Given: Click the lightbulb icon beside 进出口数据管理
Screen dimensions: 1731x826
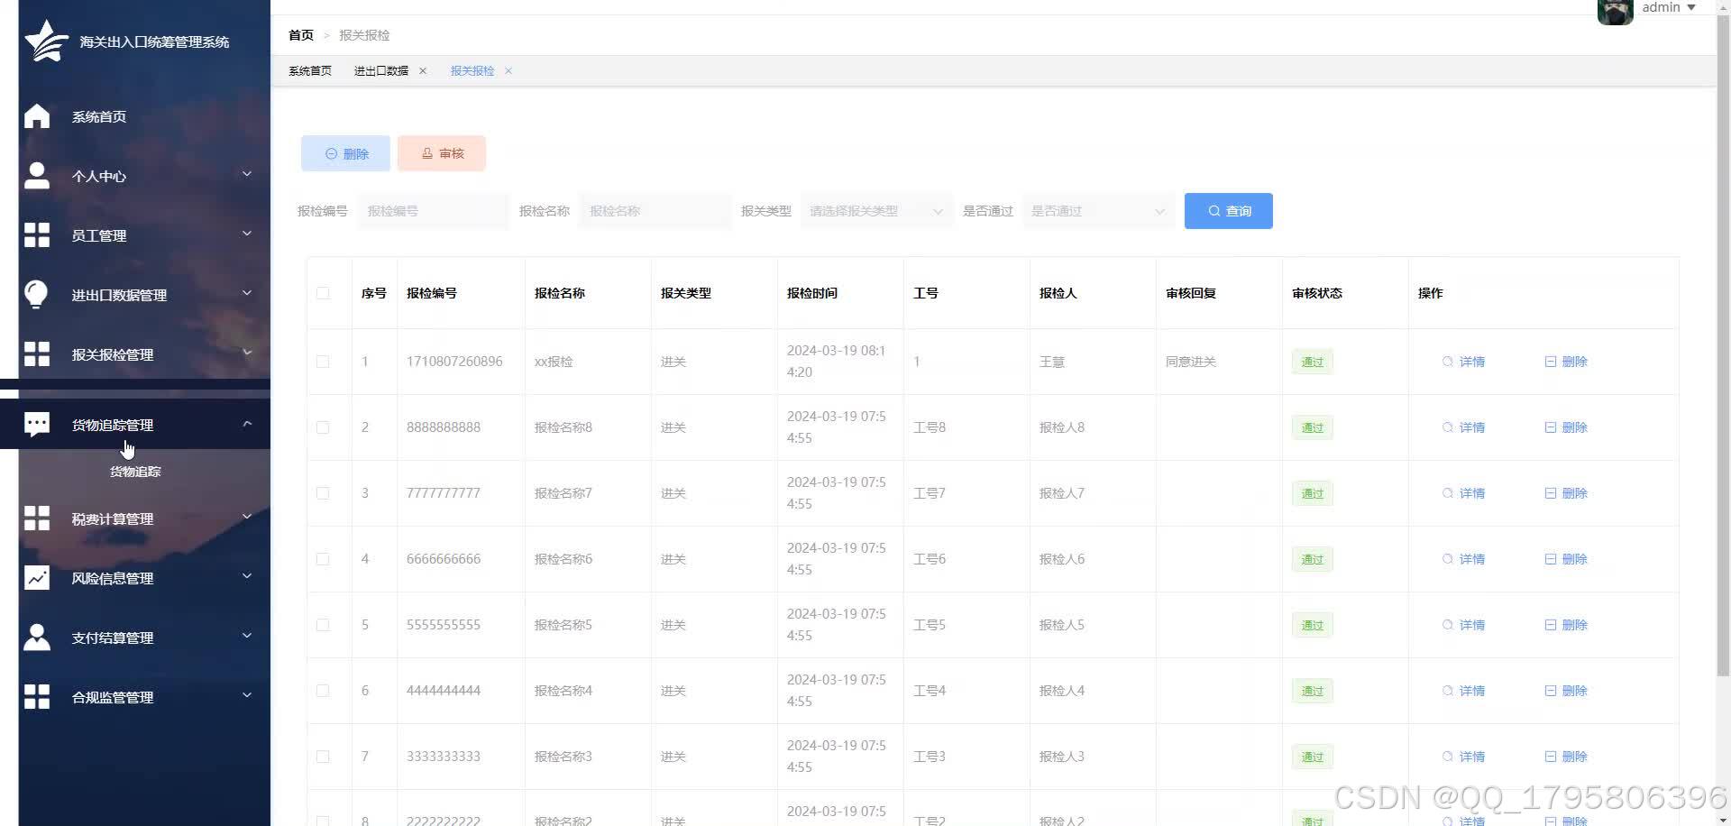Looking at the screenshot, I should 36,295.
